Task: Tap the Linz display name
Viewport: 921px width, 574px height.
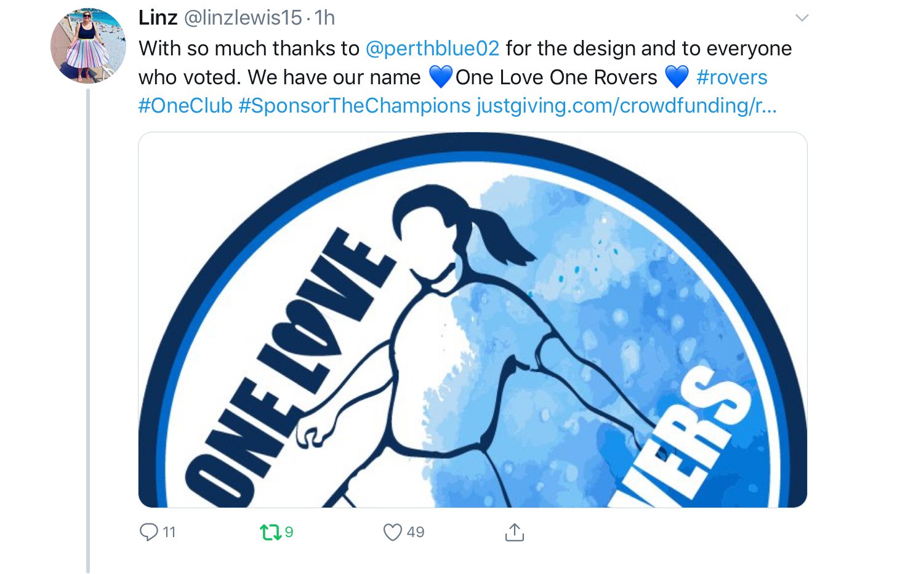Action: [158, 18]
